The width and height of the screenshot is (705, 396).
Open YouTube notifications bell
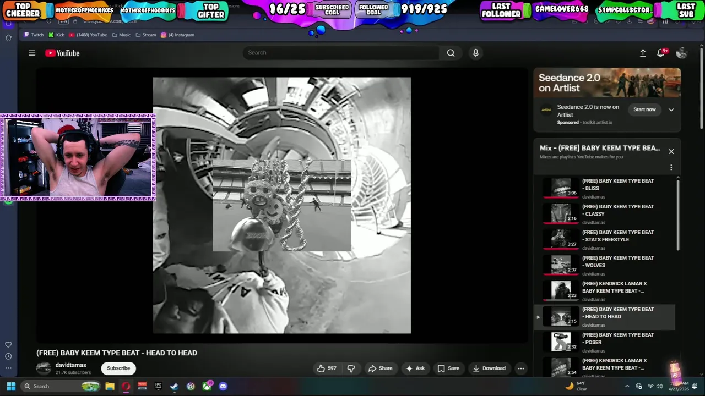(x=661, y=53)
